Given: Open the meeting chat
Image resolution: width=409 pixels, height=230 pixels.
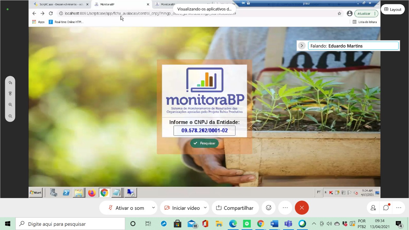Looking at the screenshot, I should pyautogui.click(x=386, y=208).
